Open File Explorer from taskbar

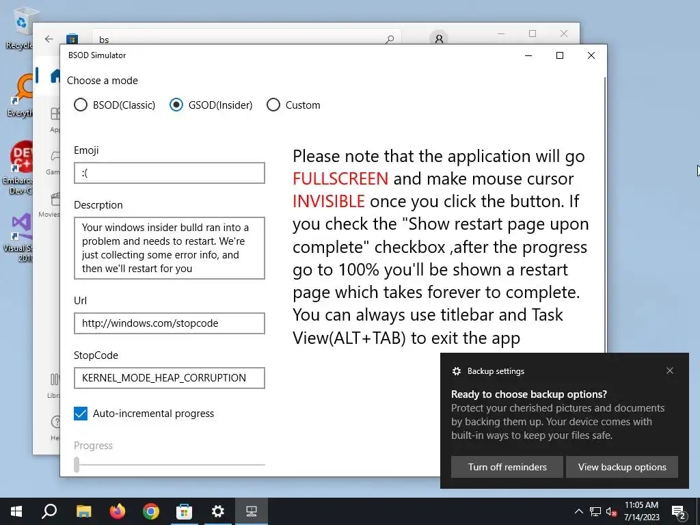83,511
